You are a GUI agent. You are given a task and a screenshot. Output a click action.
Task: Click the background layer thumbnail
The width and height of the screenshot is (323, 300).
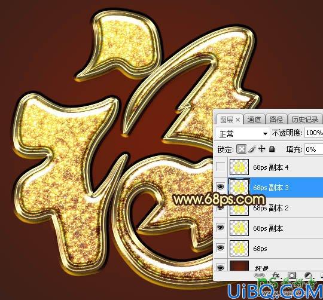pos(239,266)
